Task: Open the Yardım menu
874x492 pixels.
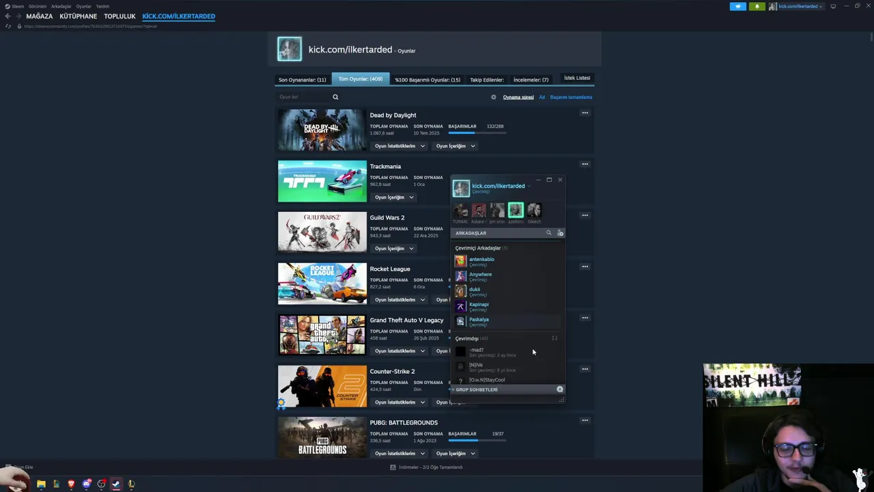Action: click(102, 6)
